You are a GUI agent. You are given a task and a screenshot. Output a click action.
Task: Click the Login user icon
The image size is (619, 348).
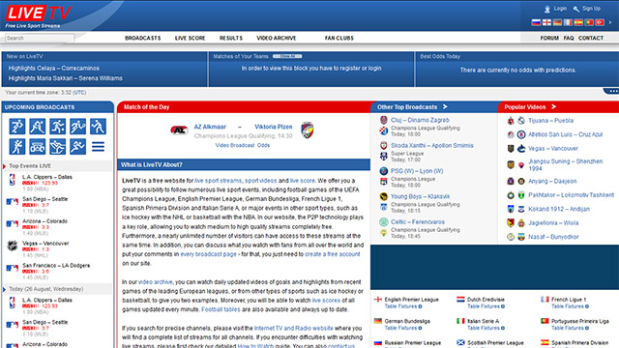pos(547,9)
